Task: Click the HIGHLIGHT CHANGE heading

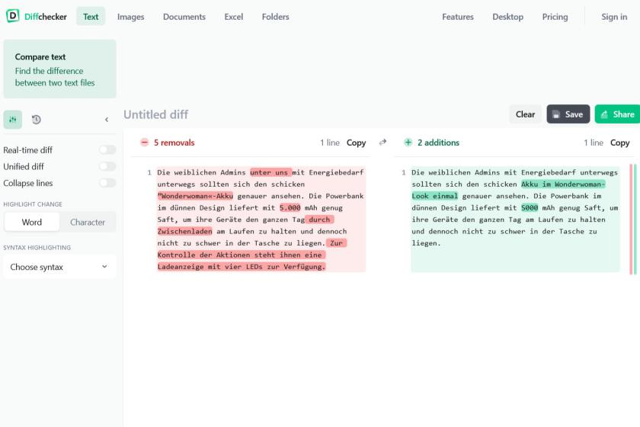Action: [33, 204]
